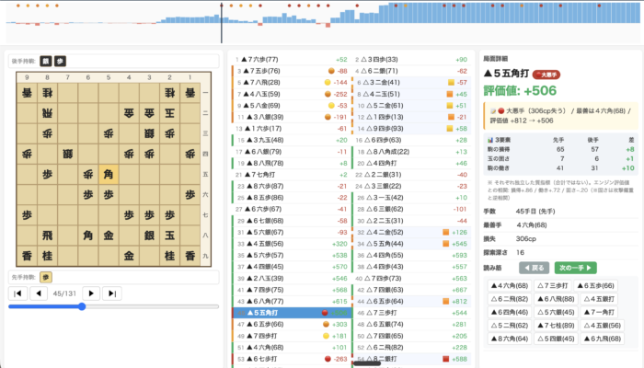Click the evaluation graph timeline at the top
The height and width of the screenshot is (368, 644).
click(x=322, y=22)
